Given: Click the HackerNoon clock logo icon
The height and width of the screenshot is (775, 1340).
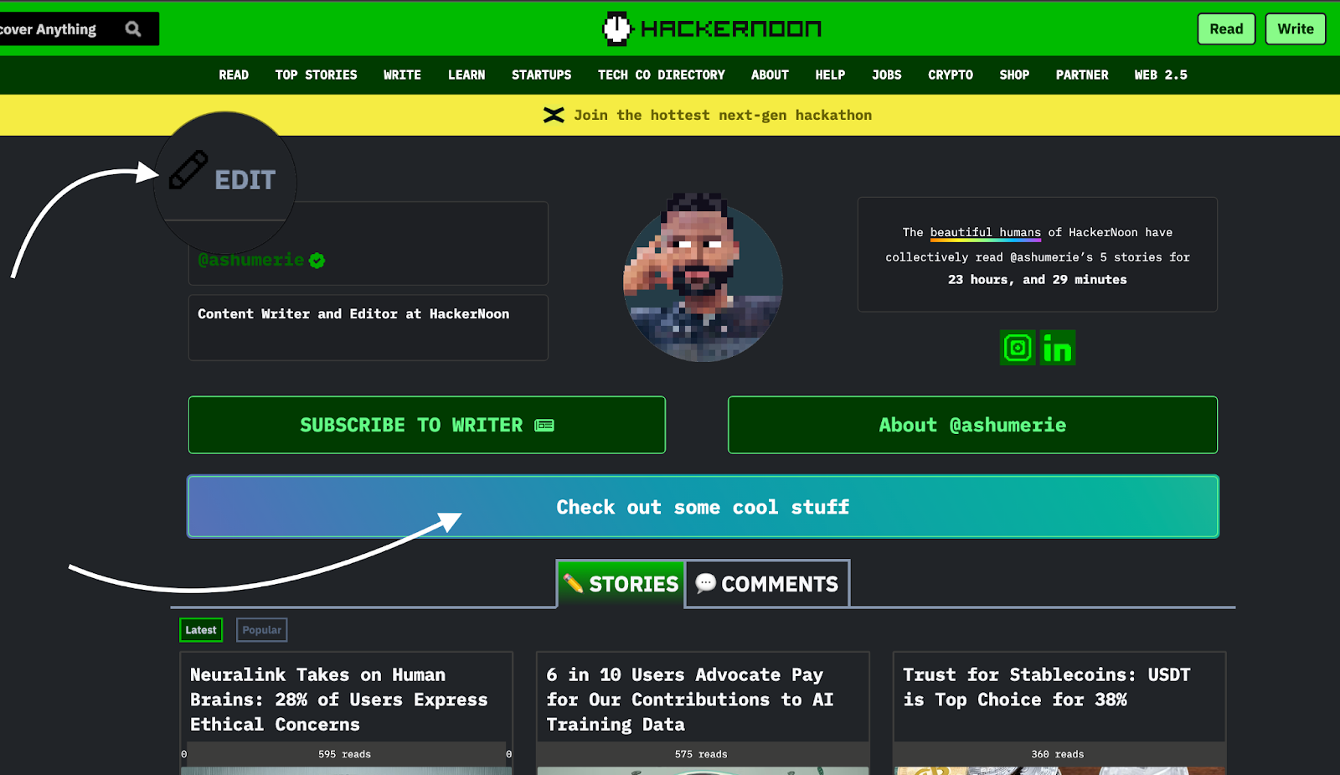Looking at the screenshot, I should 617,28.
